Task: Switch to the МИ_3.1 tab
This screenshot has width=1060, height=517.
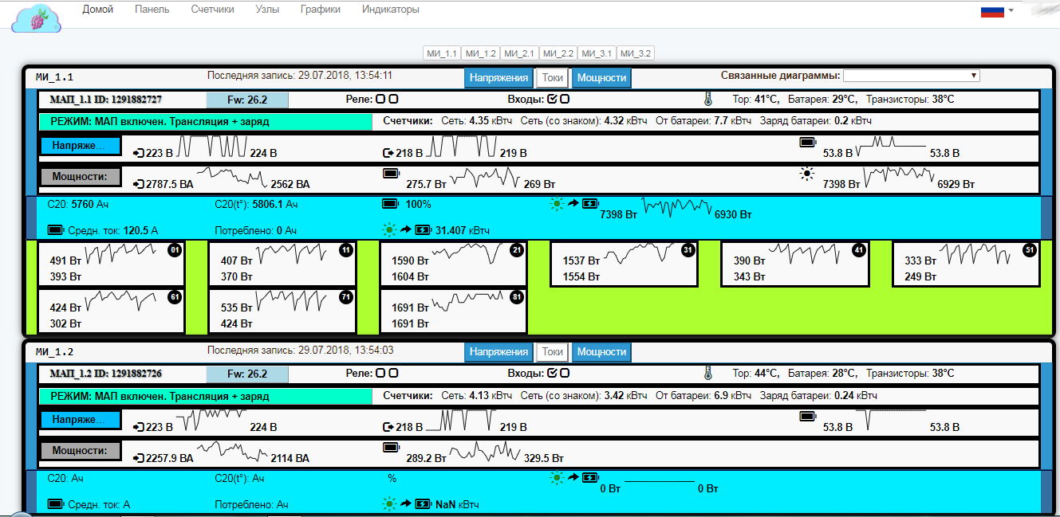Action: coord(597,53)
